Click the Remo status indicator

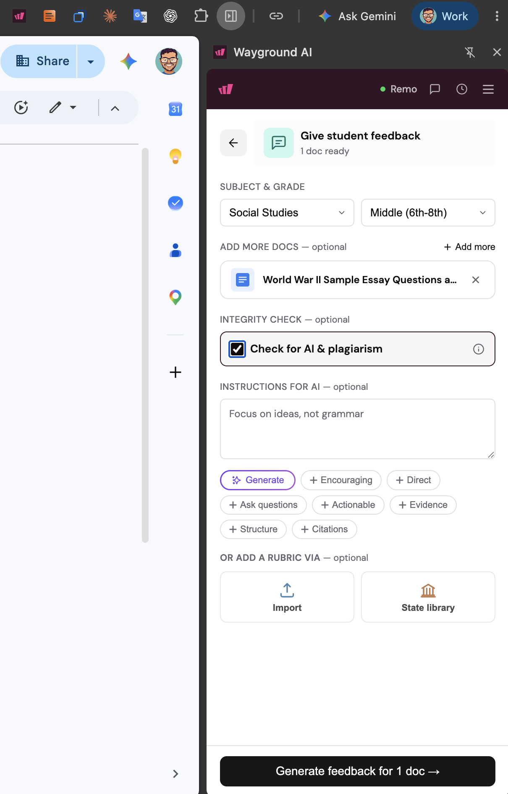tap(398, 89)
